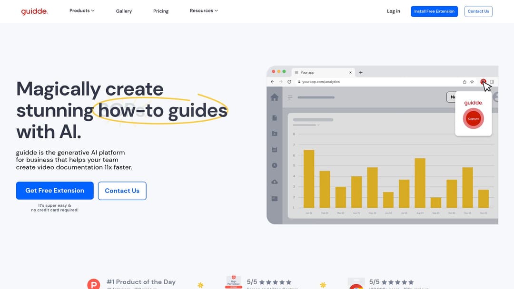Click the 'no credit card required!' text

coord(55,210)
